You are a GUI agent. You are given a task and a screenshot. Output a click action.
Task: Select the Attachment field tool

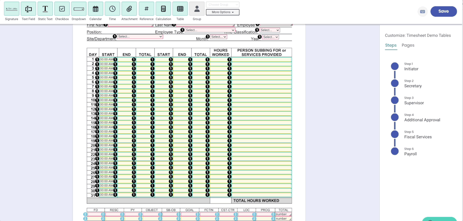(129, 9)
